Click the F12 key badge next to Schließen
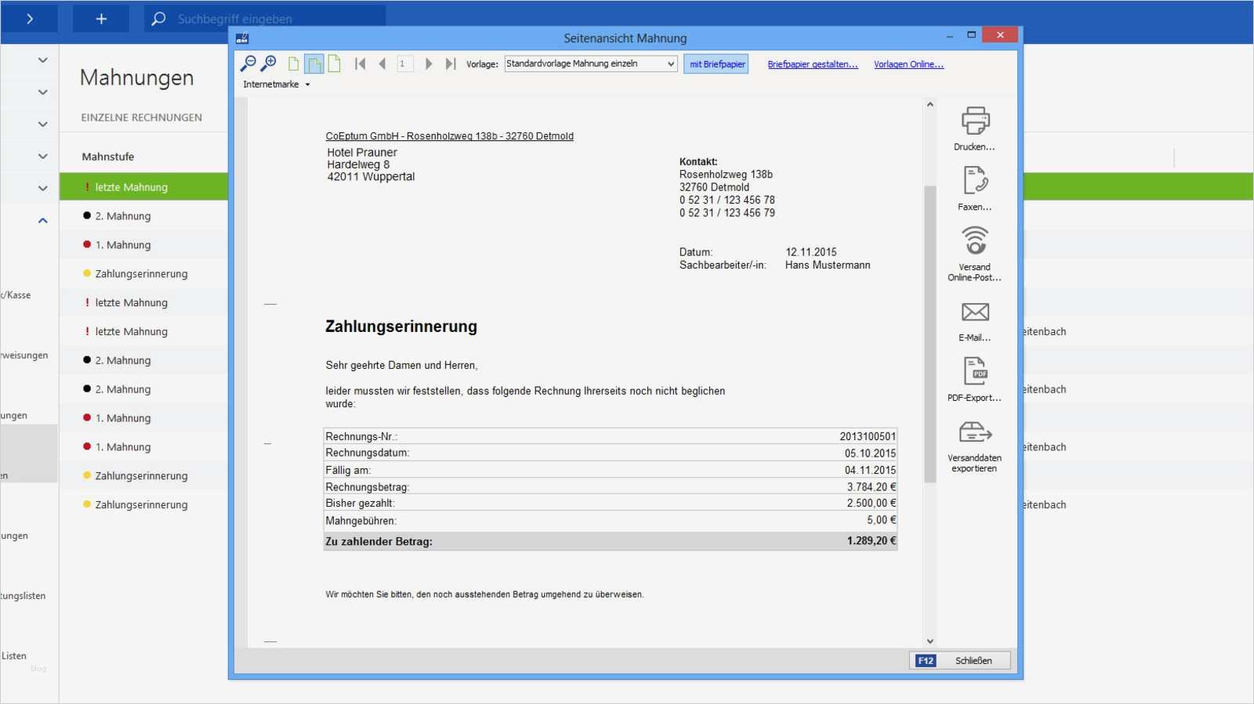This screenshot has height=704, width=1254. click(x=926, y=661)
